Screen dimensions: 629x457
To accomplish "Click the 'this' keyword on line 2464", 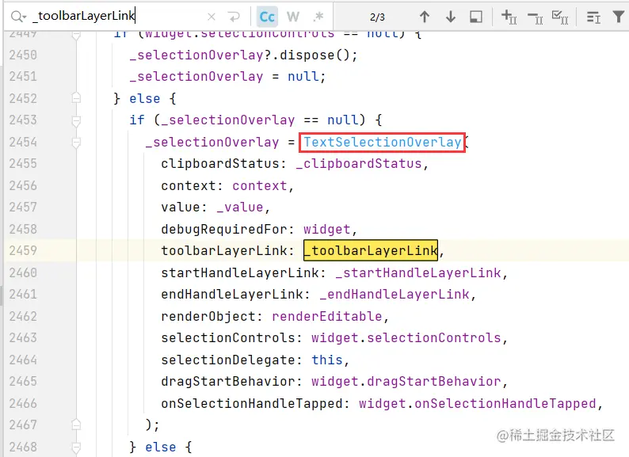I will [x=327, y=360].
